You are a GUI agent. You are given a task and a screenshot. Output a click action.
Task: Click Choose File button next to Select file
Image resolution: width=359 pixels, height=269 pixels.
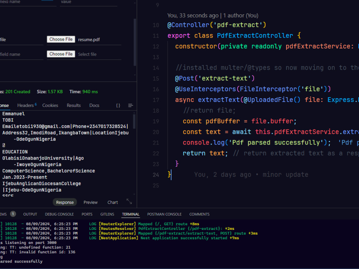point(61,54)
